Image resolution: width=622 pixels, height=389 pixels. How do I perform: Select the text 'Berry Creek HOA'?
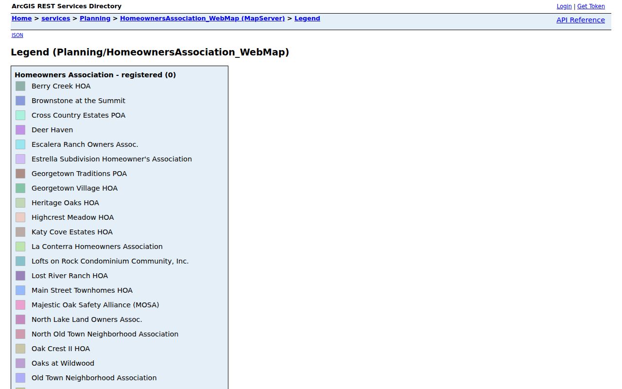(61, 86)
